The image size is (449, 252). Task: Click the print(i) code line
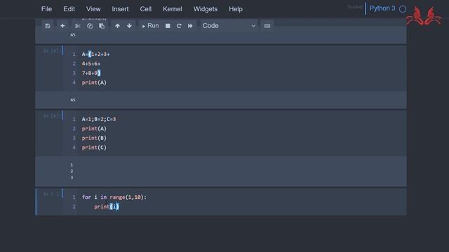(106, 206)
